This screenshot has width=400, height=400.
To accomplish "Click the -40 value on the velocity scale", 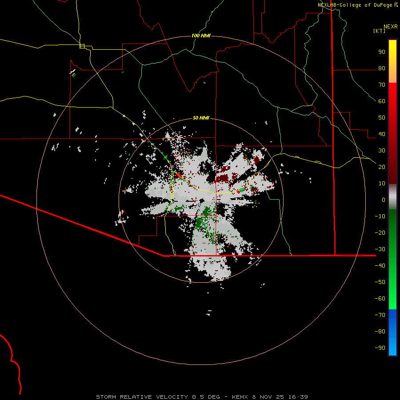I will (380, 266).
